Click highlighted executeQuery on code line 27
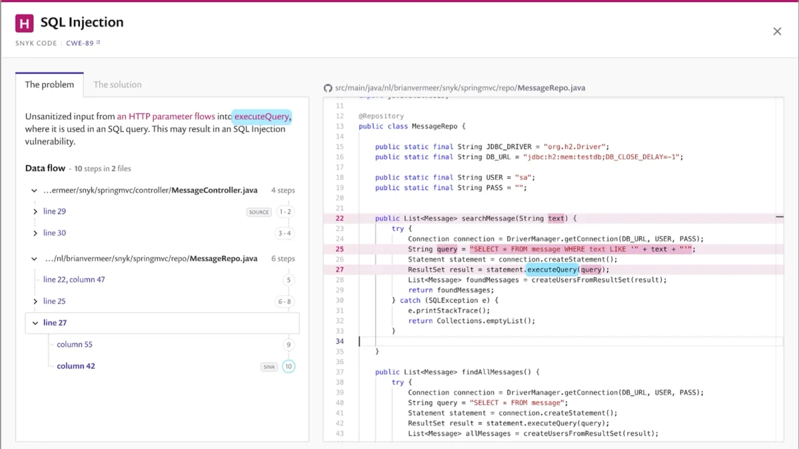 [x=551, y=270]
